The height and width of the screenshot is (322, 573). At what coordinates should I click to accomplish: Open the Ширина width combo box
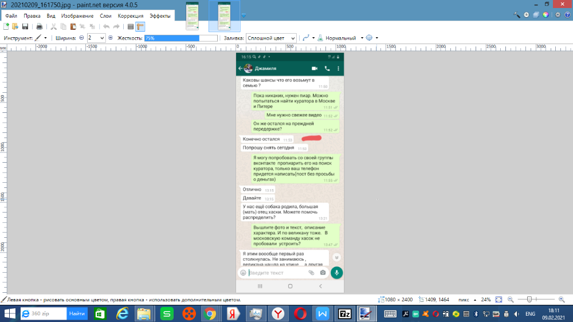(96, 38)
